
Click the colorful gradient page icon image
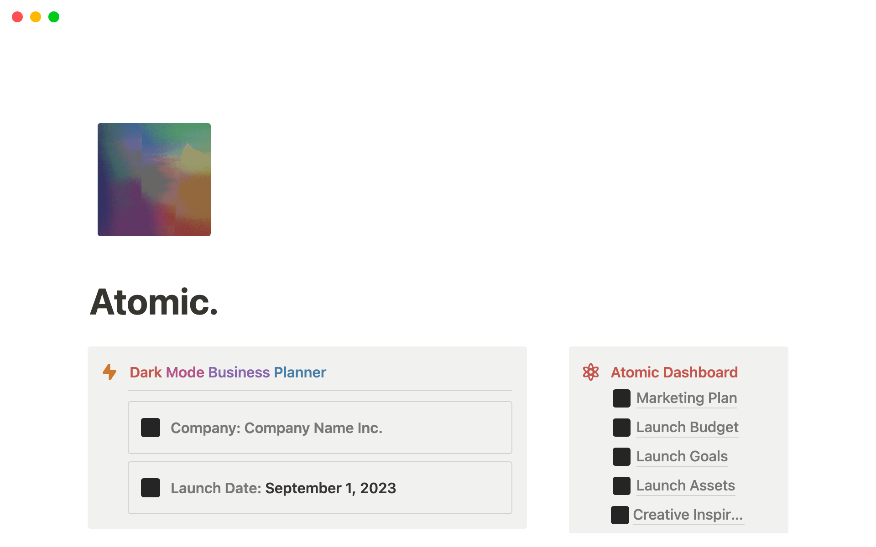154,180
